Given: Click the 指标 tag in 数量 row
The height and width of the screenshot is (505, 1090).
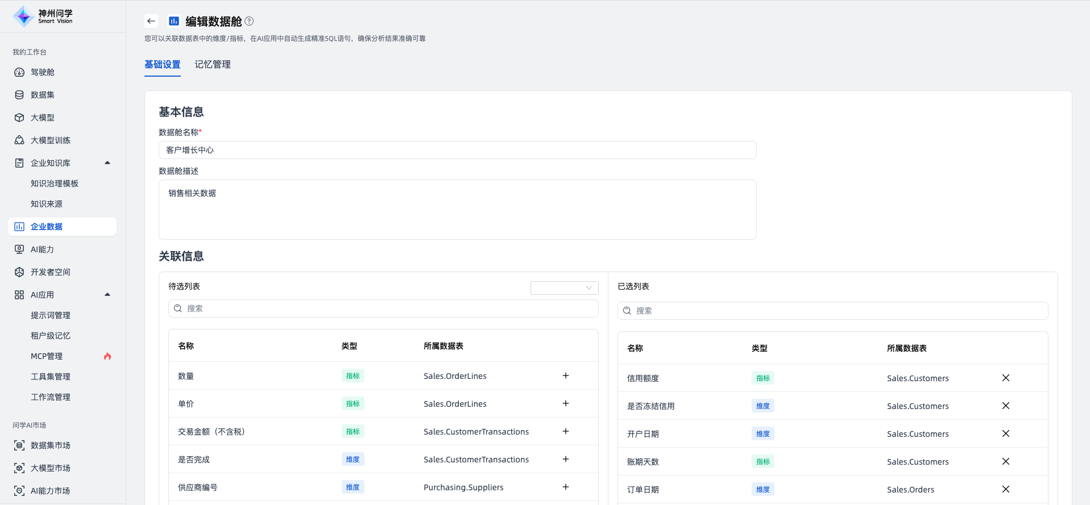Looking at the screenshot, I should (353, 375).
